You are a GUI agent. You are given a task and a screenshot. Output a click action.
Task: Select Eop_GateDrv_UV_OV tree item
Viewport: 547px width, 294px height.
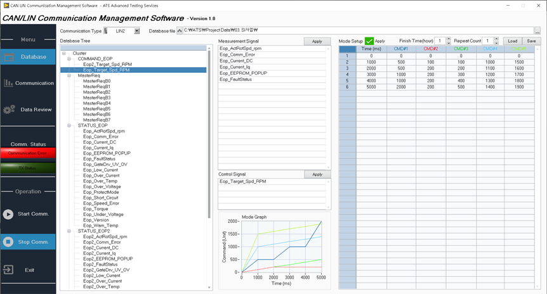point(105,164)
